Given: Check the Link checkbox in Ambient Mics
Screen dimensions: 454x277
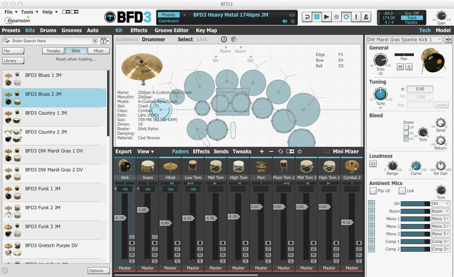Looking at the screenshot, I should click(402, 191).
